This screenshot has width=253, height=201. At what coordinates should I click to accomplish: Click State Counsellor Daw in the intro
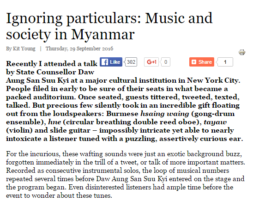coord(55,72)
